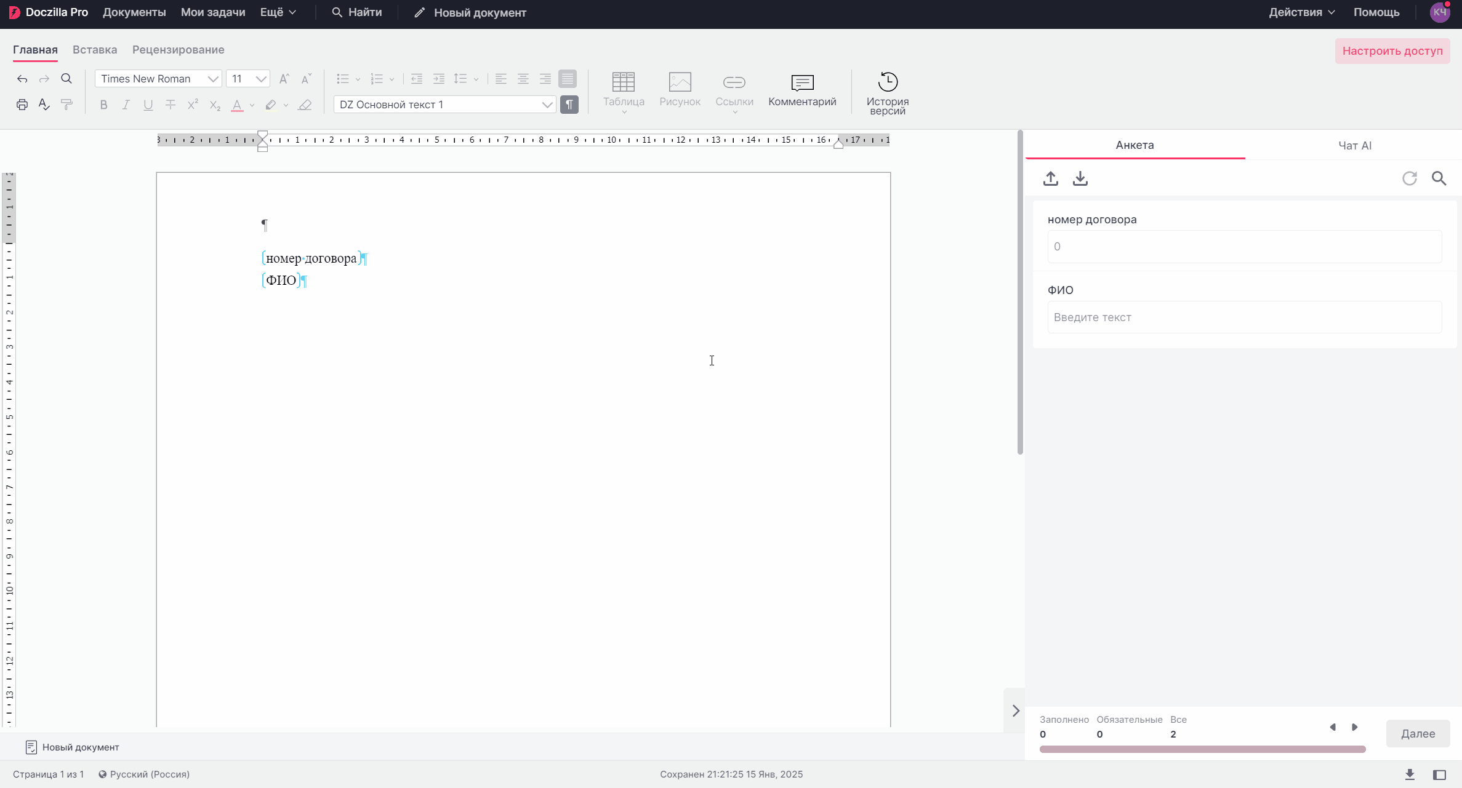Choose the font color swatch
Viewport: 1462px width, 788px height.
point(237,105)
